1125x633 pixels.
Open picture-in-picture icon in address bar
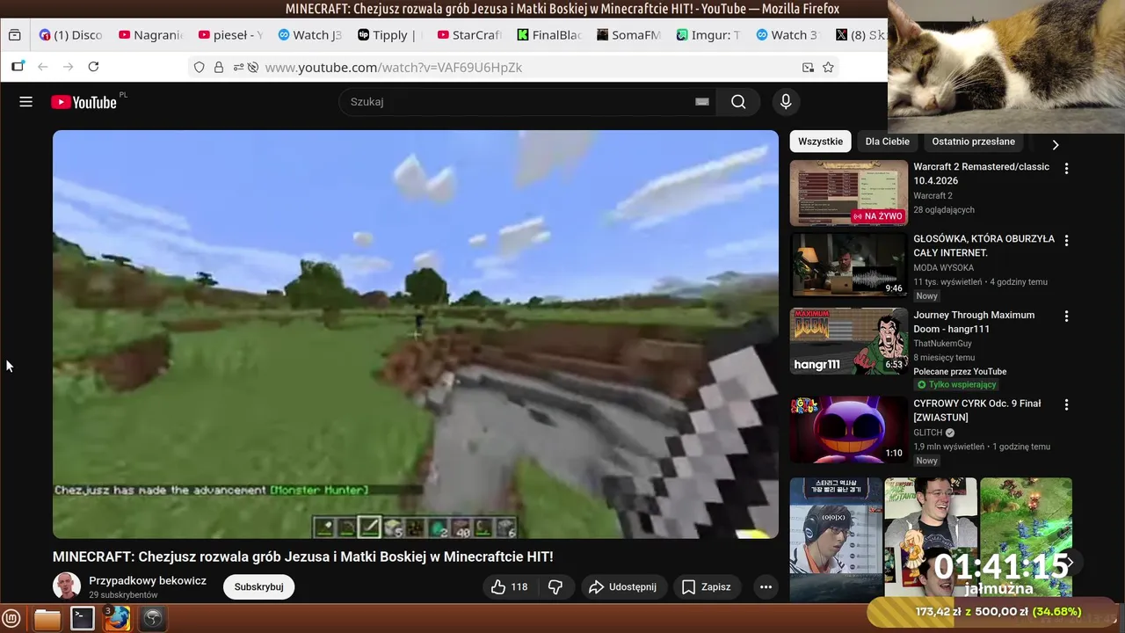tap(808, 67)
